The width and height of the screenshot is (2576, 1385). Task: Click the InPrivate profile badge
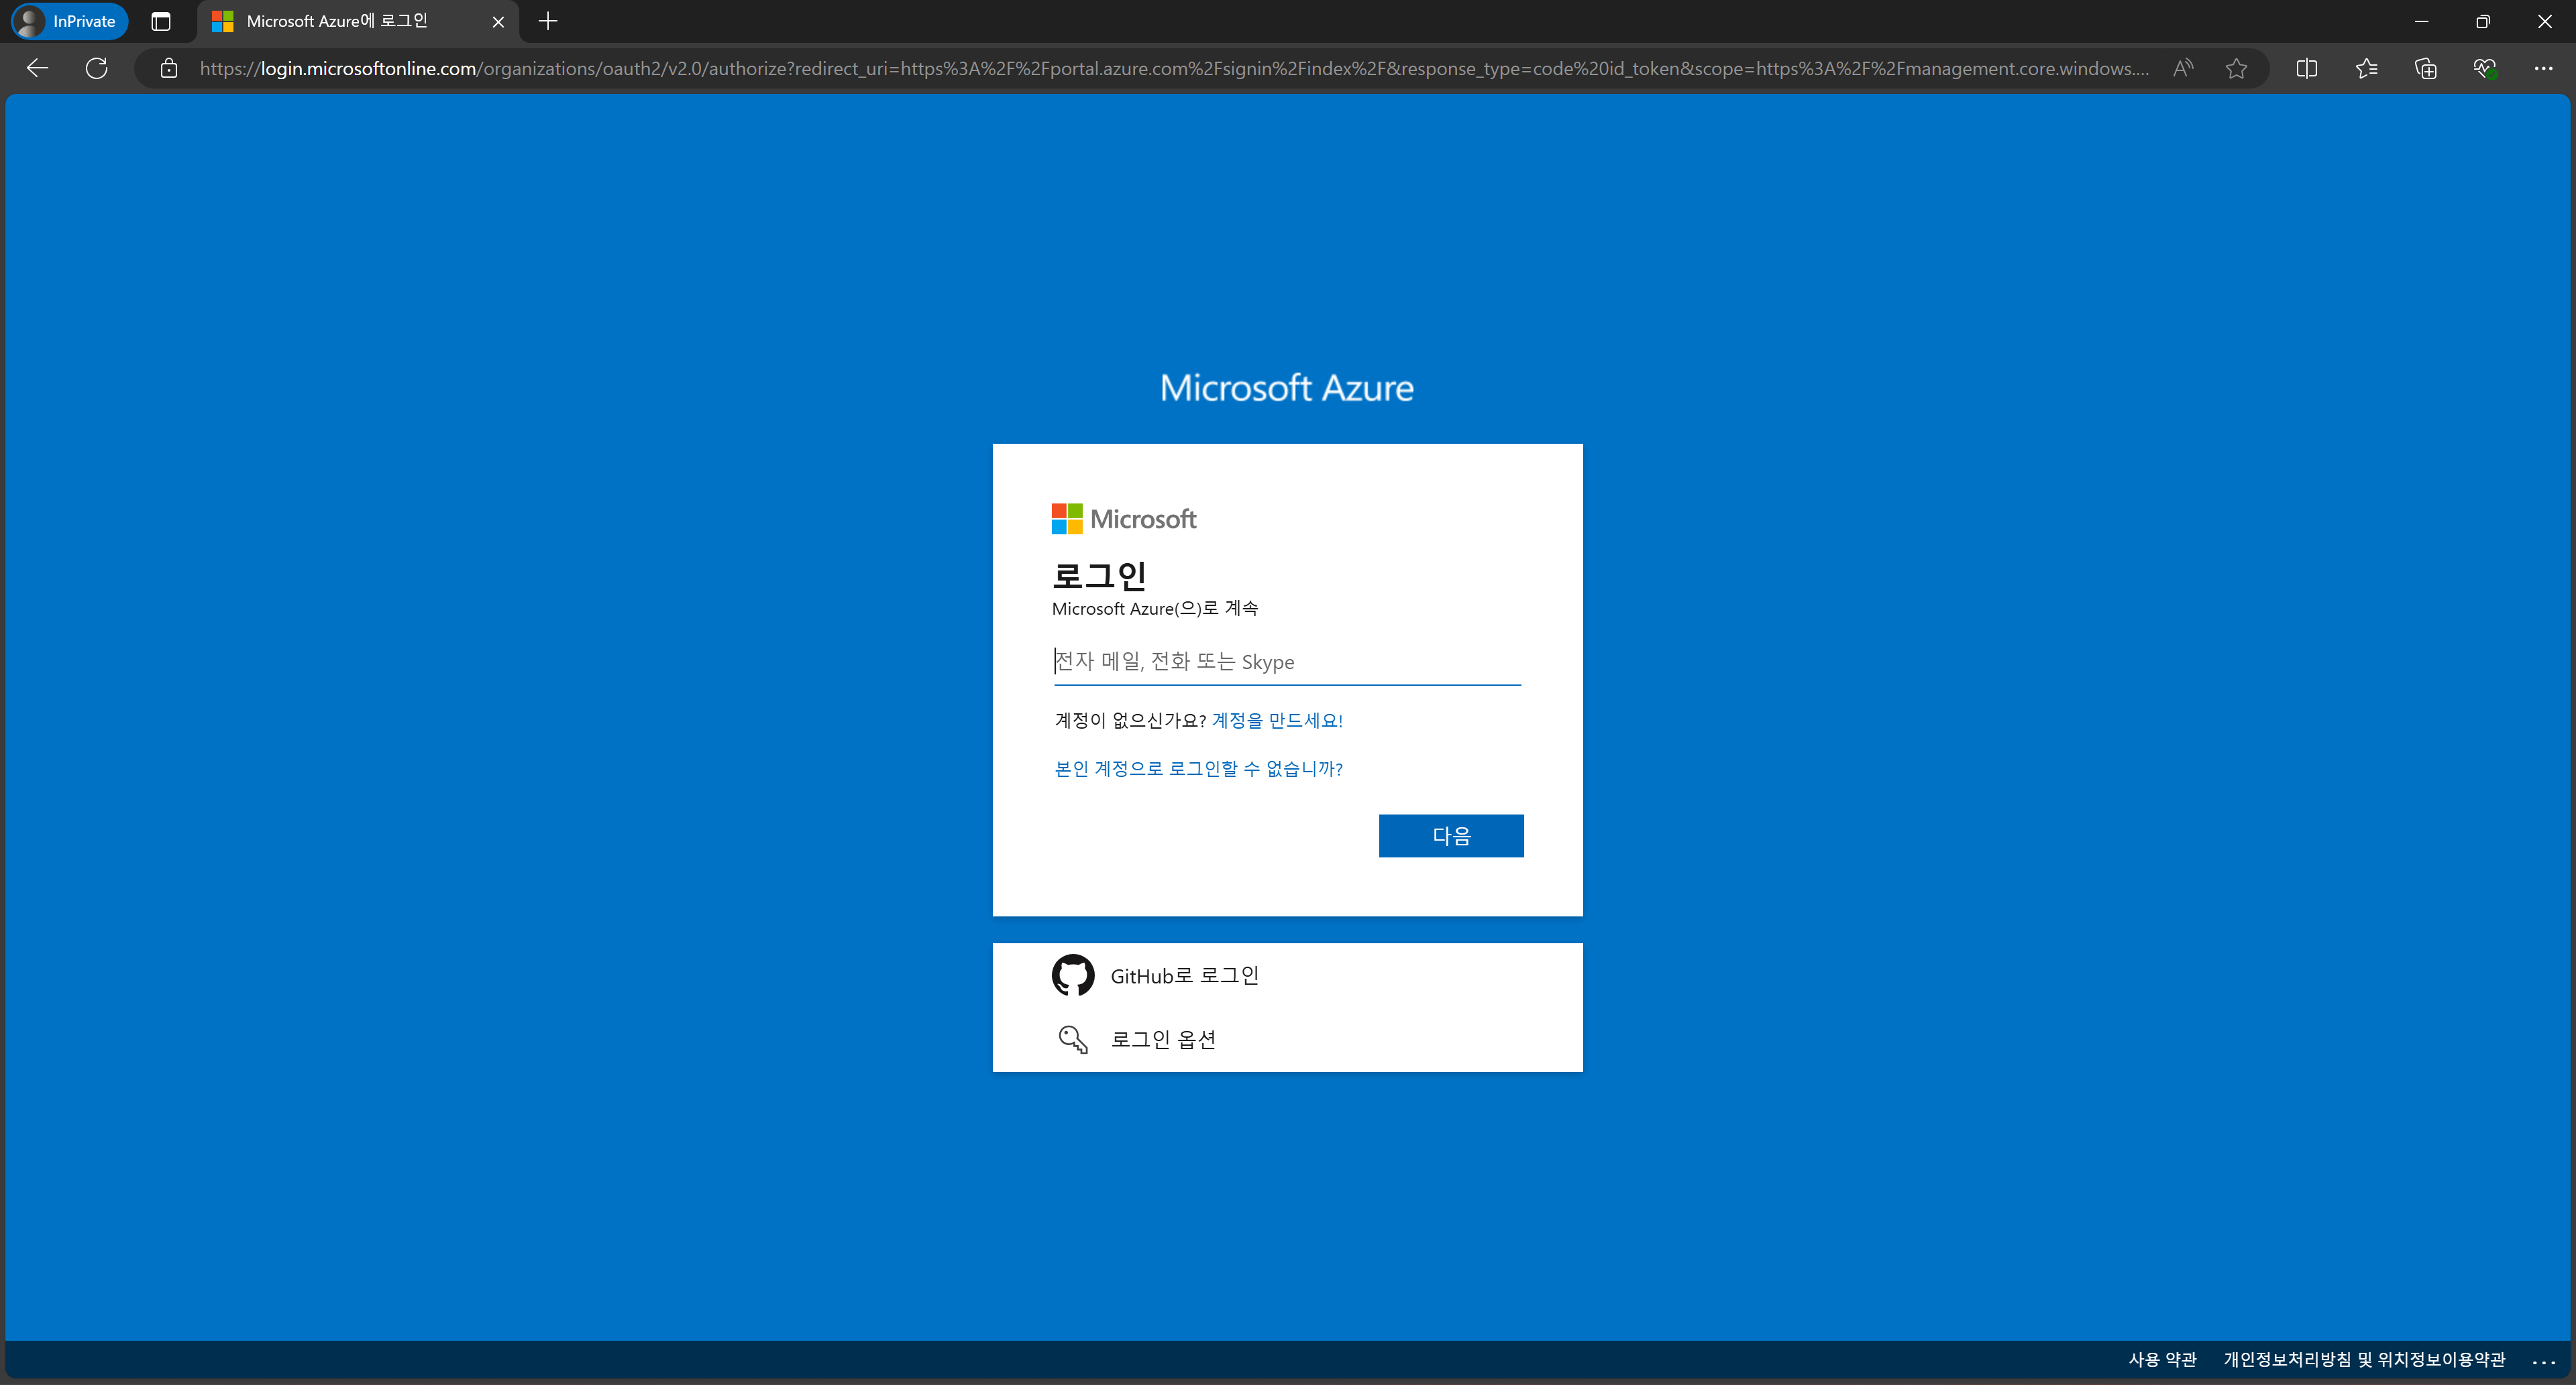coord(69,21)
